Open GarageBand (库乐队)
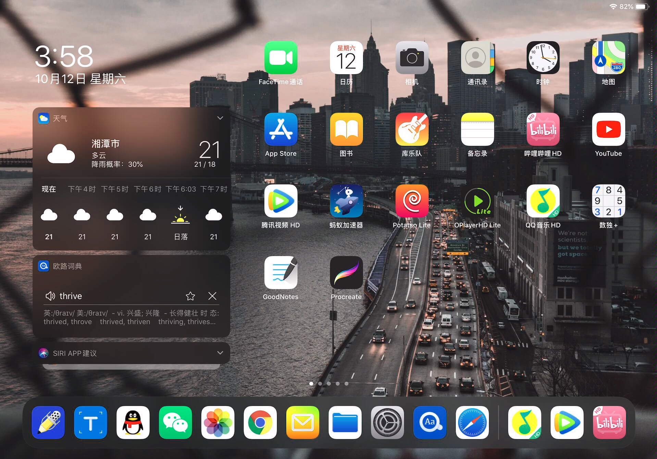The image size is (657, 459). click(412, 129)
